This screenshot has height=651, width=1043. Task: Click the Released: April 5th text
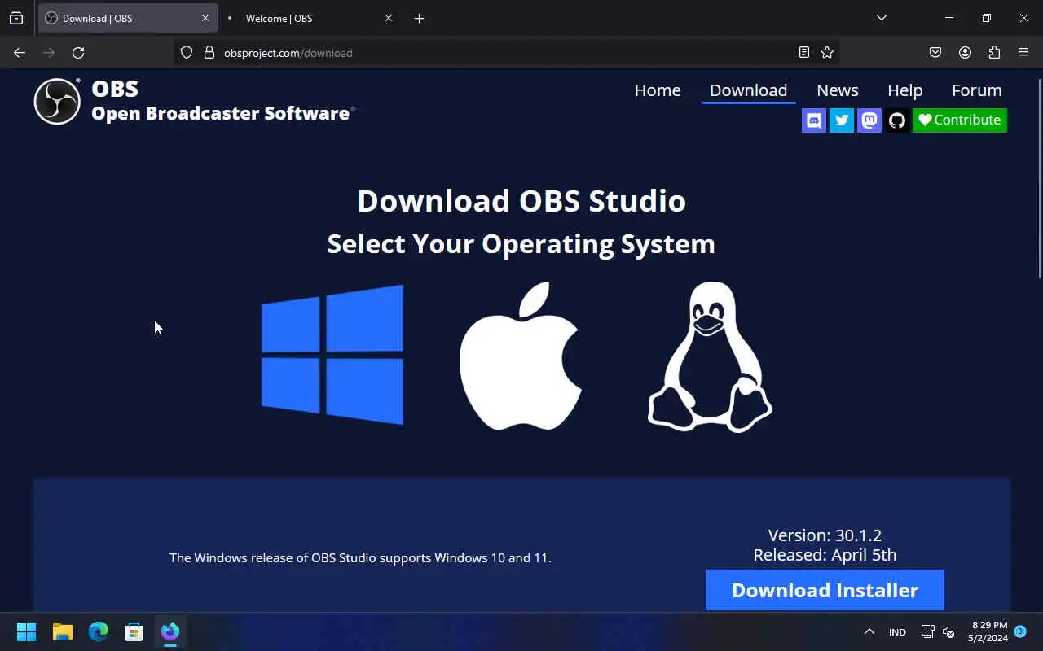coord(825,555)
